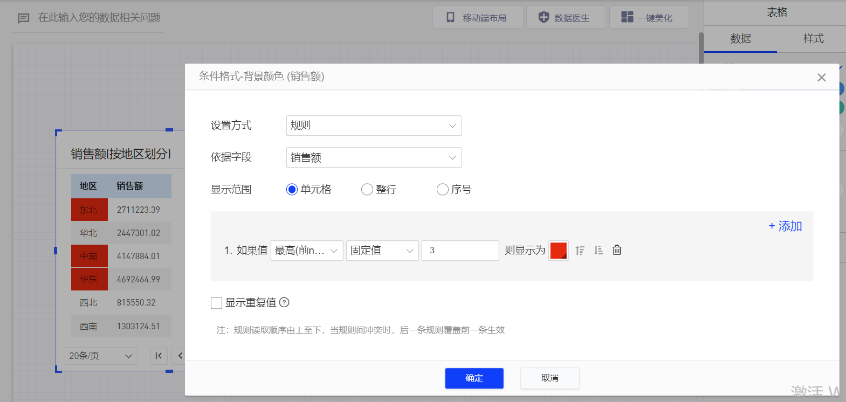
Task: Open the red background color swatch
Action: point(558,251)
